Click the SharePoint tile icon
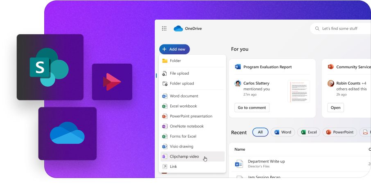 (50, 67)
